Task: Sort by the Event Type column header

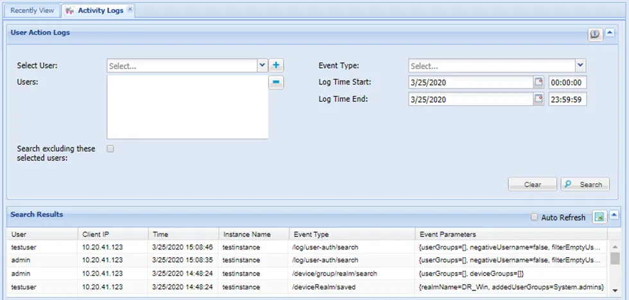Action: pos(352,235)
